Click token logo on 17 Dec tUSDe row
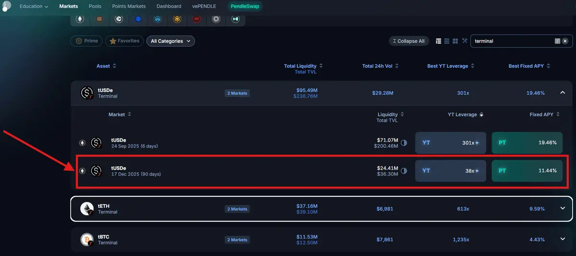576x256 pixels. [96, 171]
